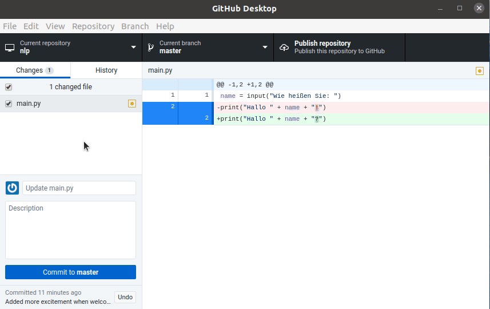Focus the commit summary field 'Update main.py'
This screenshot has width=490, height=309.
pyautogui.click(x=79, y=188)
